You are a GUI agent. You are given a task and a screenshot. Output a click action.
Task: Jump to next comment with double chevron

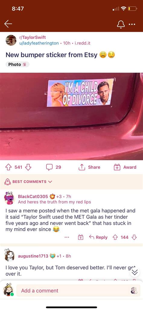click(x=134, y=272)
